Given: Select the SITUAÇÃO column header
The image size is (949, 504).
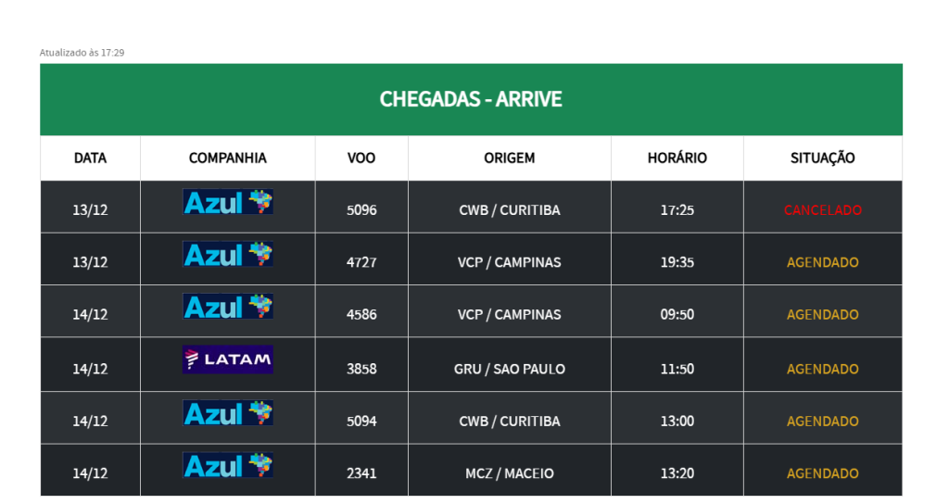Looking at the screenshot, I should [823, 157].
